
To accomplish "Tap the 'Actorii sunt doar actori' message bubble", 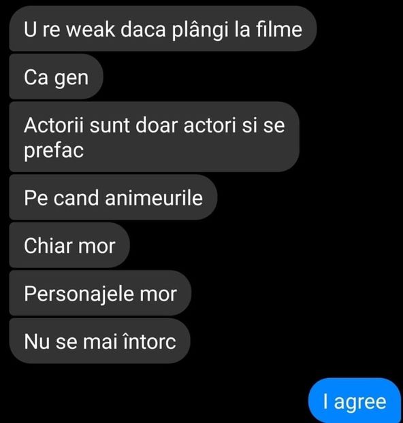I will 155,137.
